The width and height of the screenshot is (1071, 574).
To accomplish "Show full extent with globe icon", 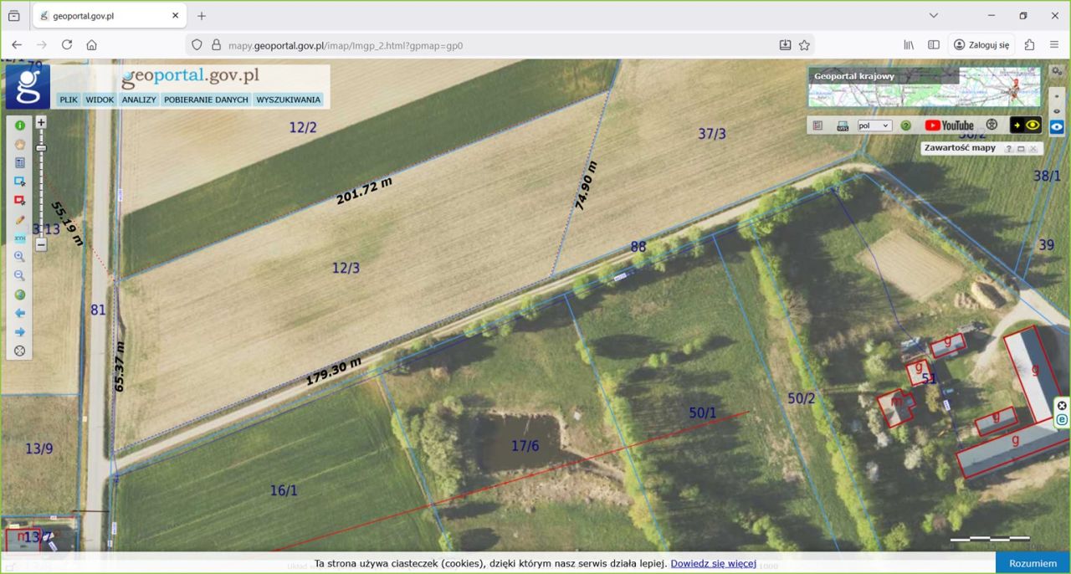I will point(20,295).
